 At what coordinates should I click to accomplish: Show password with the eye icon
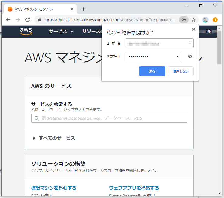pos(190,56)
